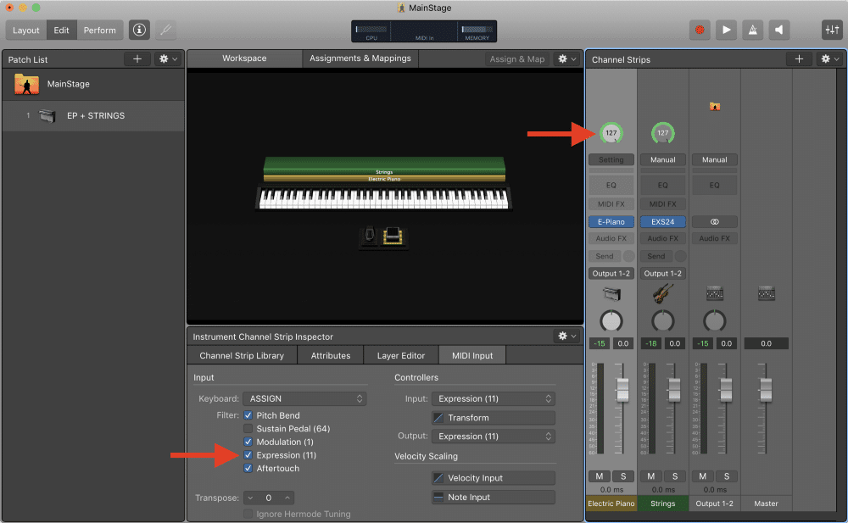Click the Note Input button
The height and width of the screenshot is (523, 848).
[x=494, y=497]
